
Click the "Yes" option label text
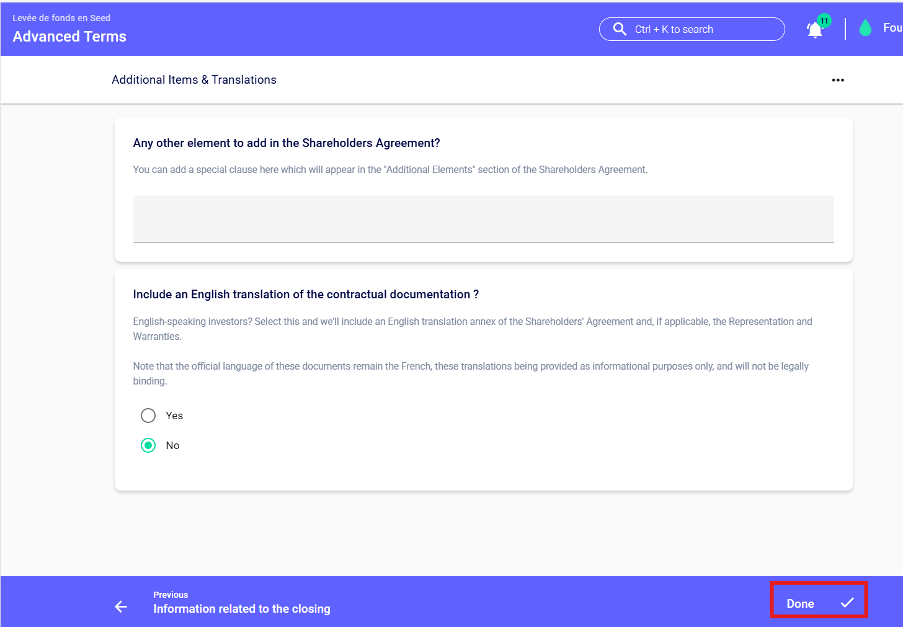(174, 416)
